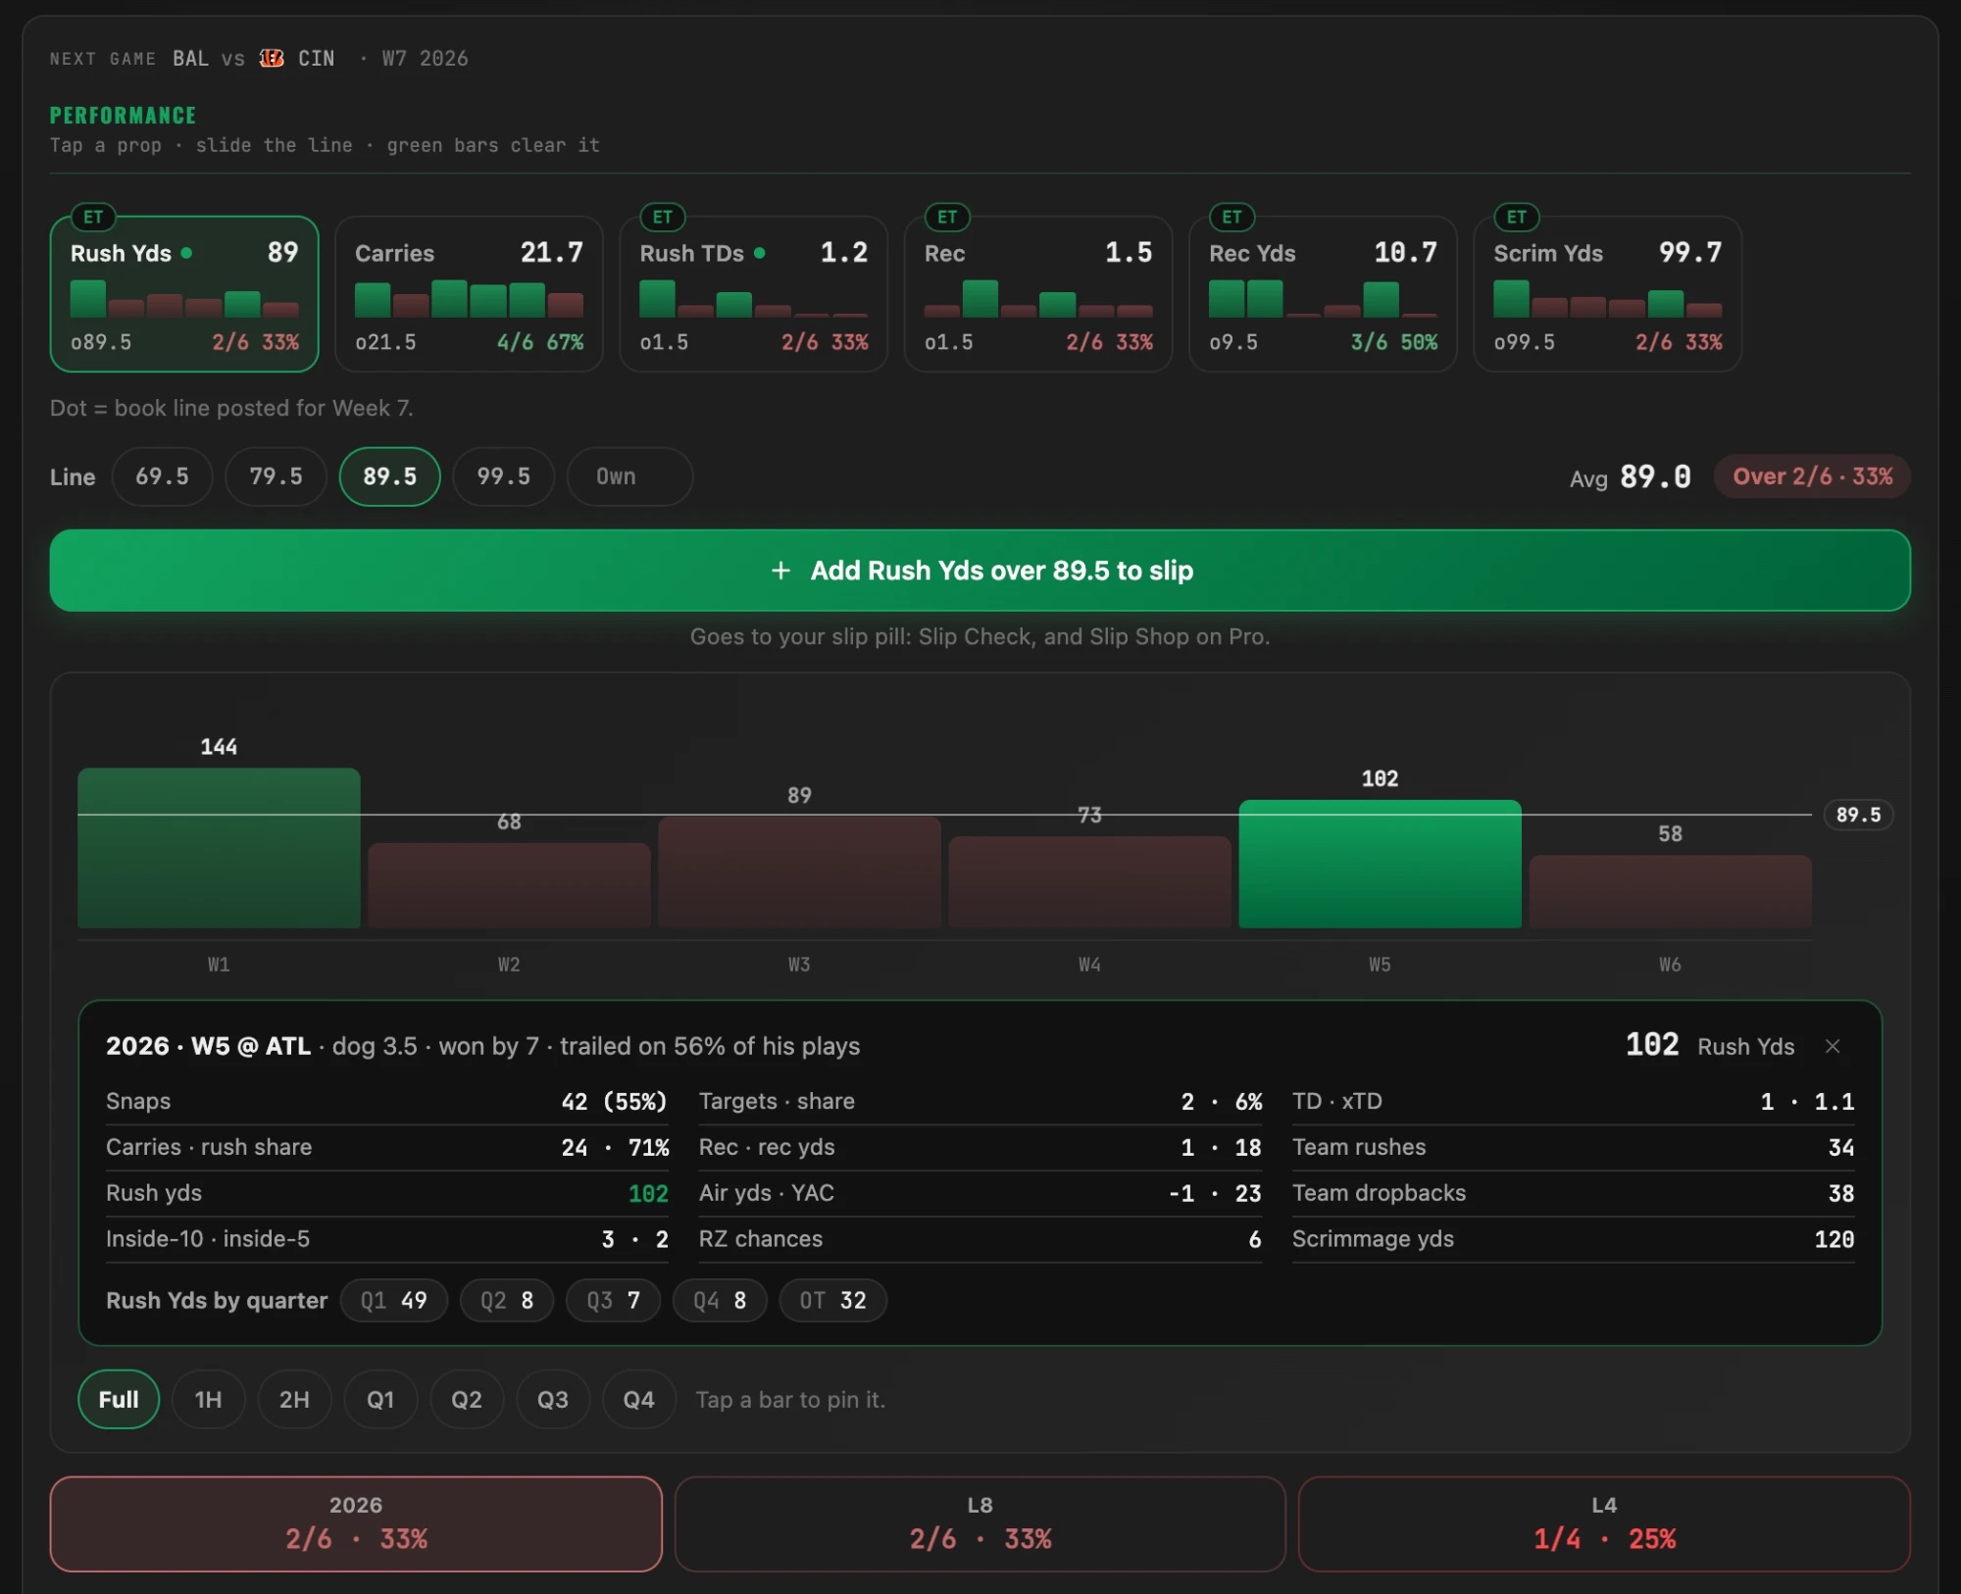Click the Q3 7 quarter chip
The width and height of the screenshot is (1961, 1594).
tap(613, 1301)
